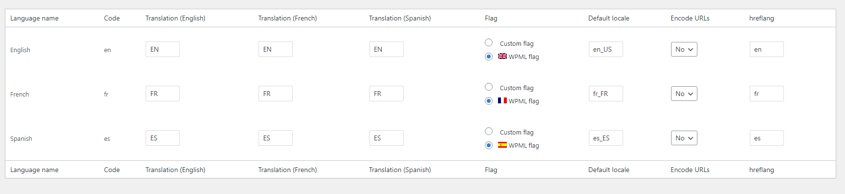Choose WPML flag radio for Spanish
The width and height of the screenshot is (845, 194).
[x=489, y=145]
